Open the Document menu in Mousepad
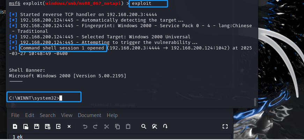 pyautogui.click(x=90, y=115)
